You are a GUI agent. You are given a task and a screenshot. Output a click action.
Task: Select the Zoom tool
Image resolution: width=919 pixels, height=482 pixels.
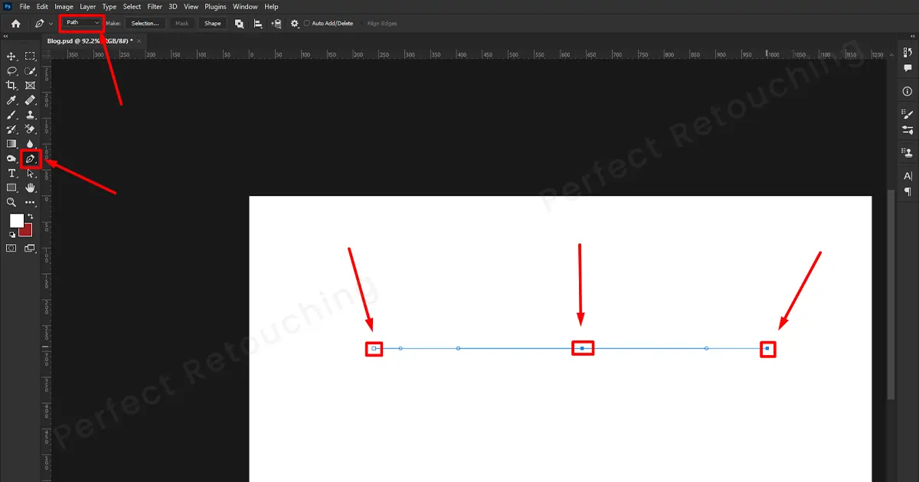click(x=11, y=203)
